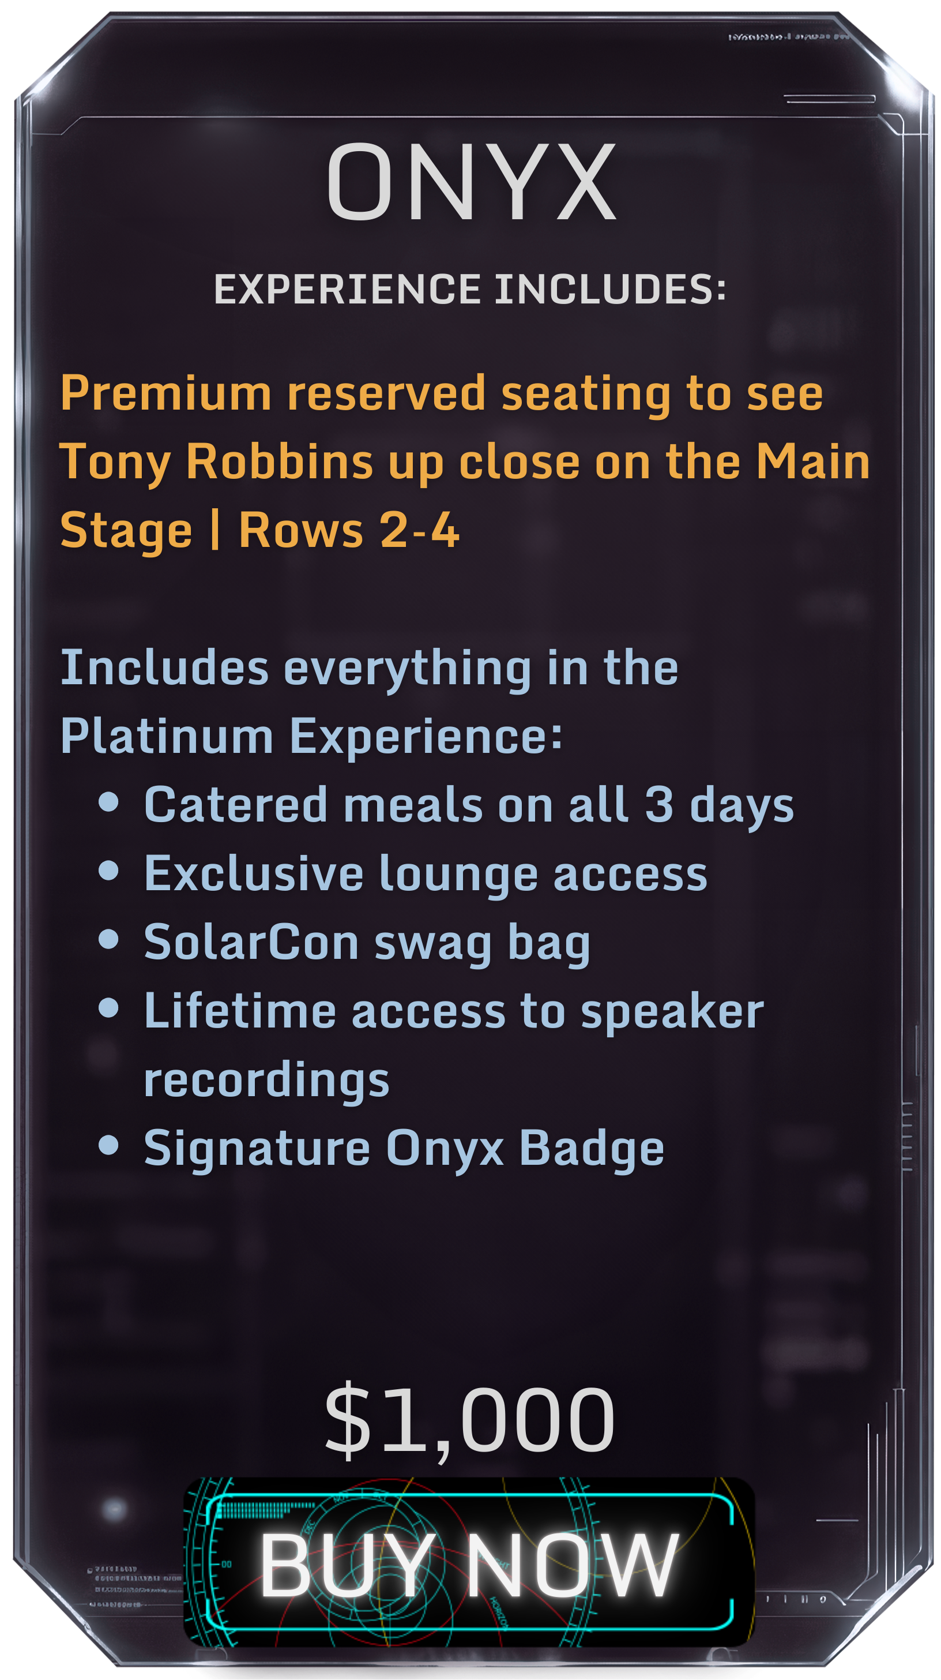Click the $1,000 price text

(x=469, y=1421)
